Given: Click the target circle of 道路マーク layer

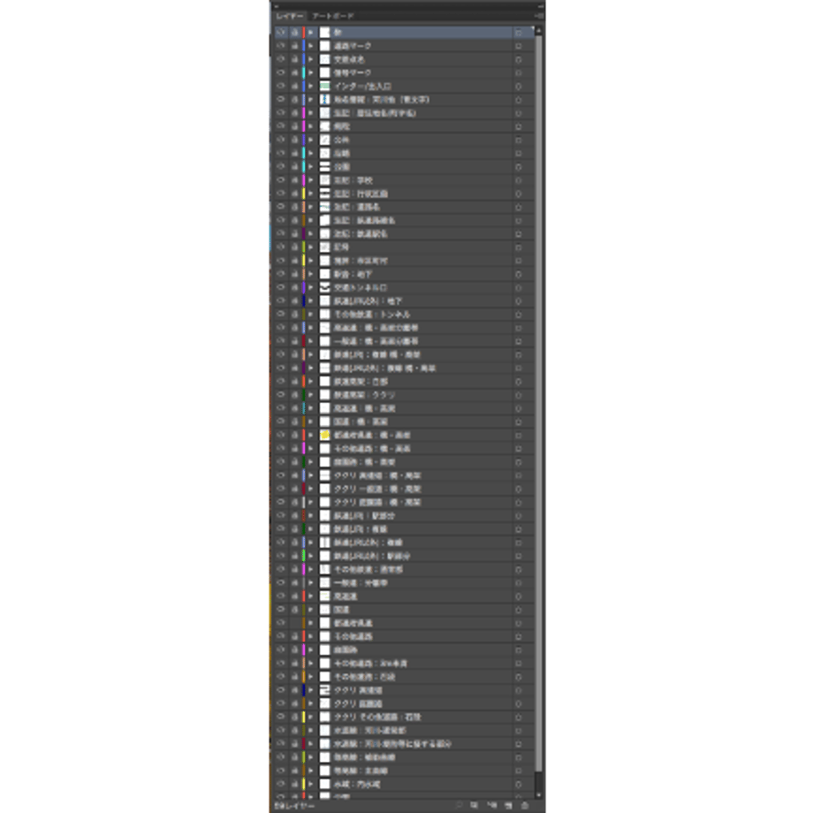Looking at the screenshot, I should pos(518,46).
